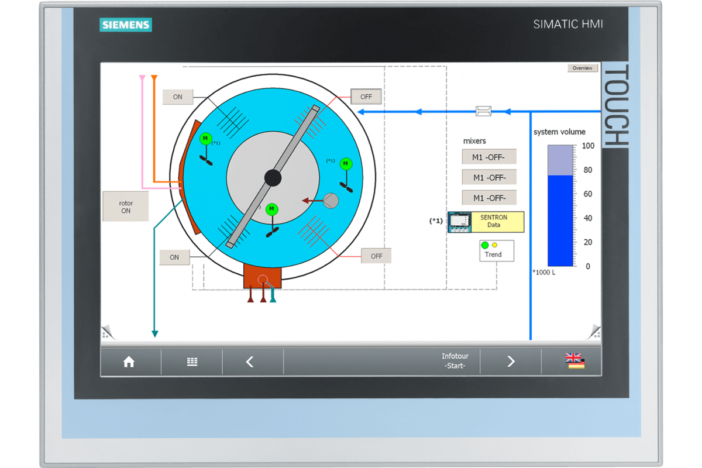Select the green motor M icon at bottom center
Viewport: 702px width, 468px height.
(271, 209)
